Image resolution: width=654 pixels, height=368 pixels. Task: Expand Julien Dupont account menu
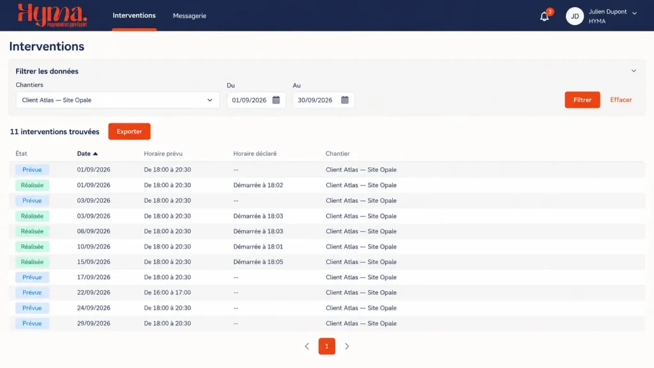coord(634,13)
